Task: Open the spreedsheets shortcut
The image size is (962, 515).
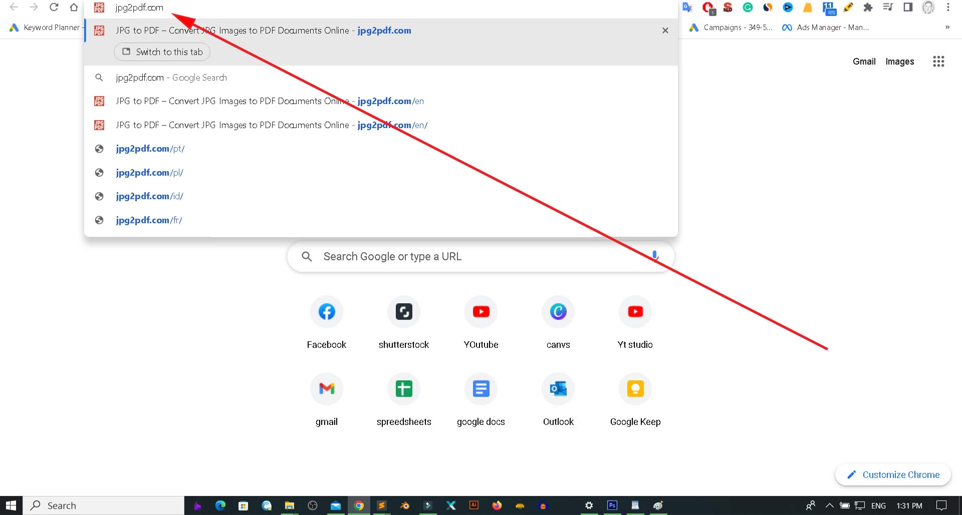Action: point(404,399)
